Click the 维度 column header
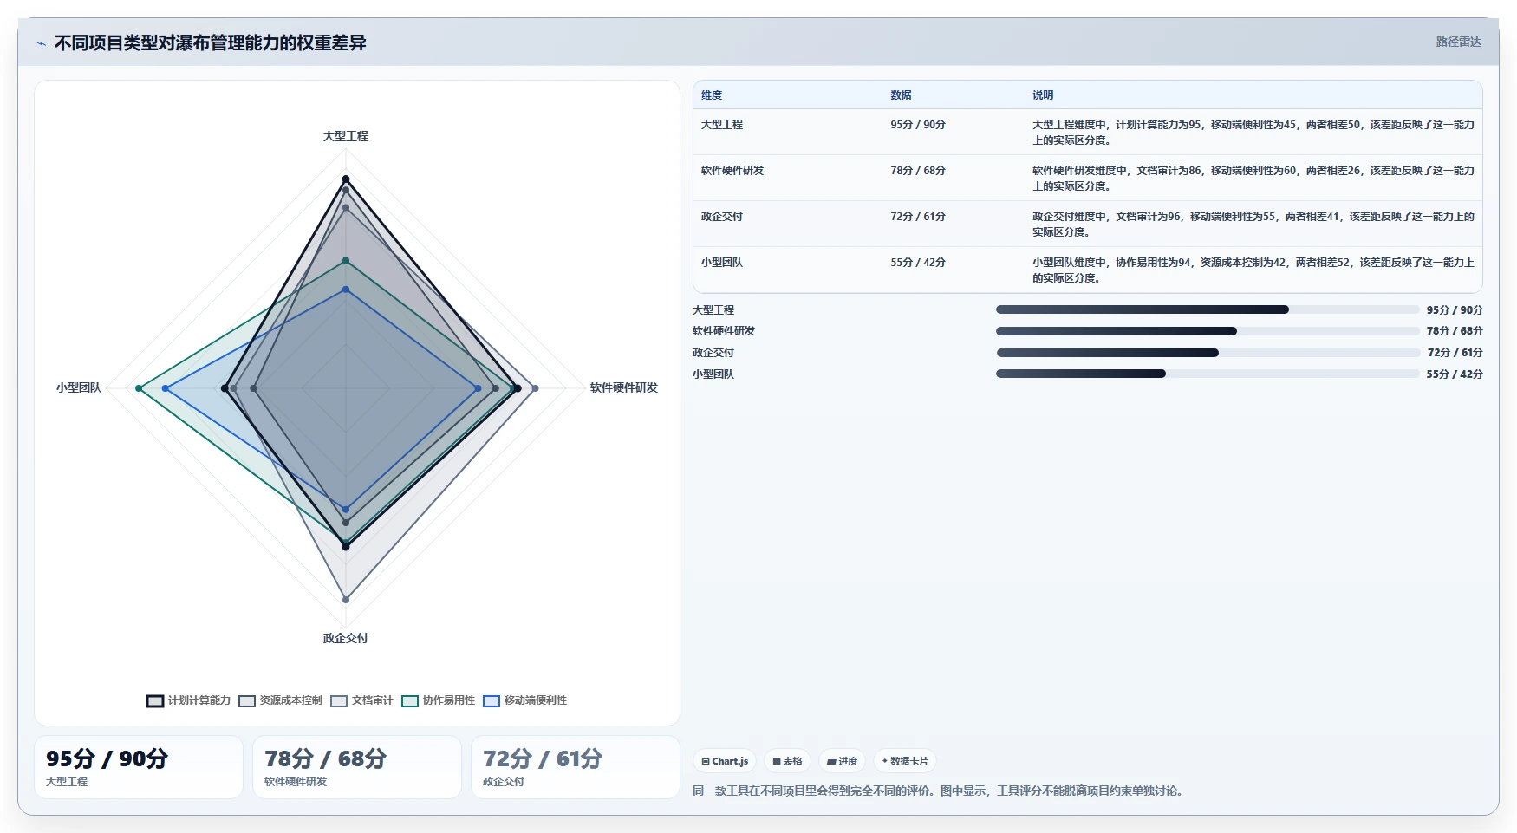The image size is (1517, 833). point(712,95)
